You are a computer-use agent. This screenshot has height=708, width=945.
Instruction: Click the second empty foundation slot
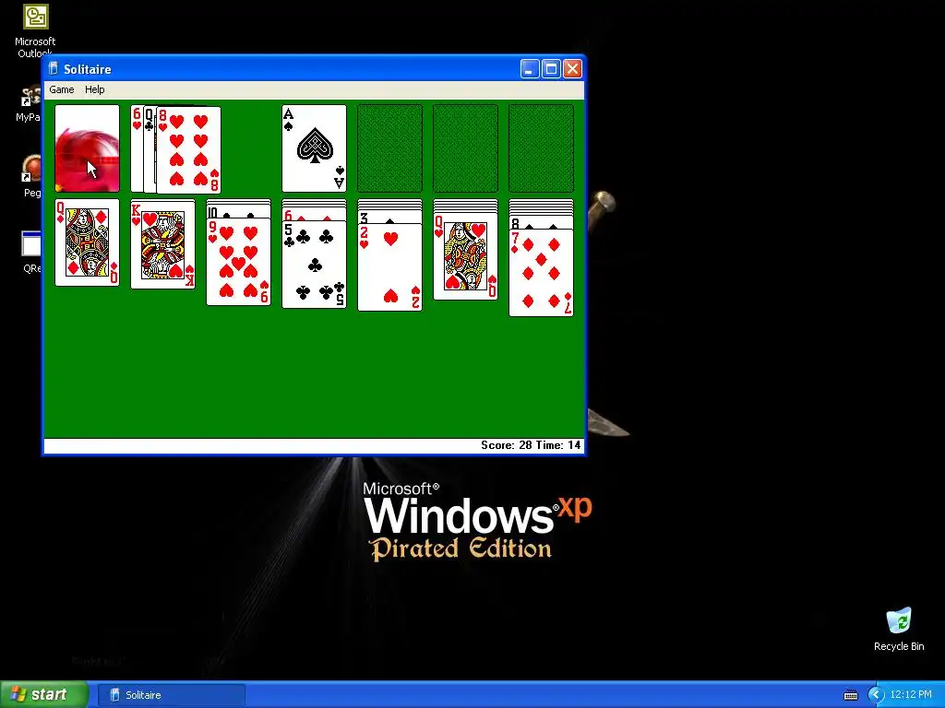coord(390,148)
